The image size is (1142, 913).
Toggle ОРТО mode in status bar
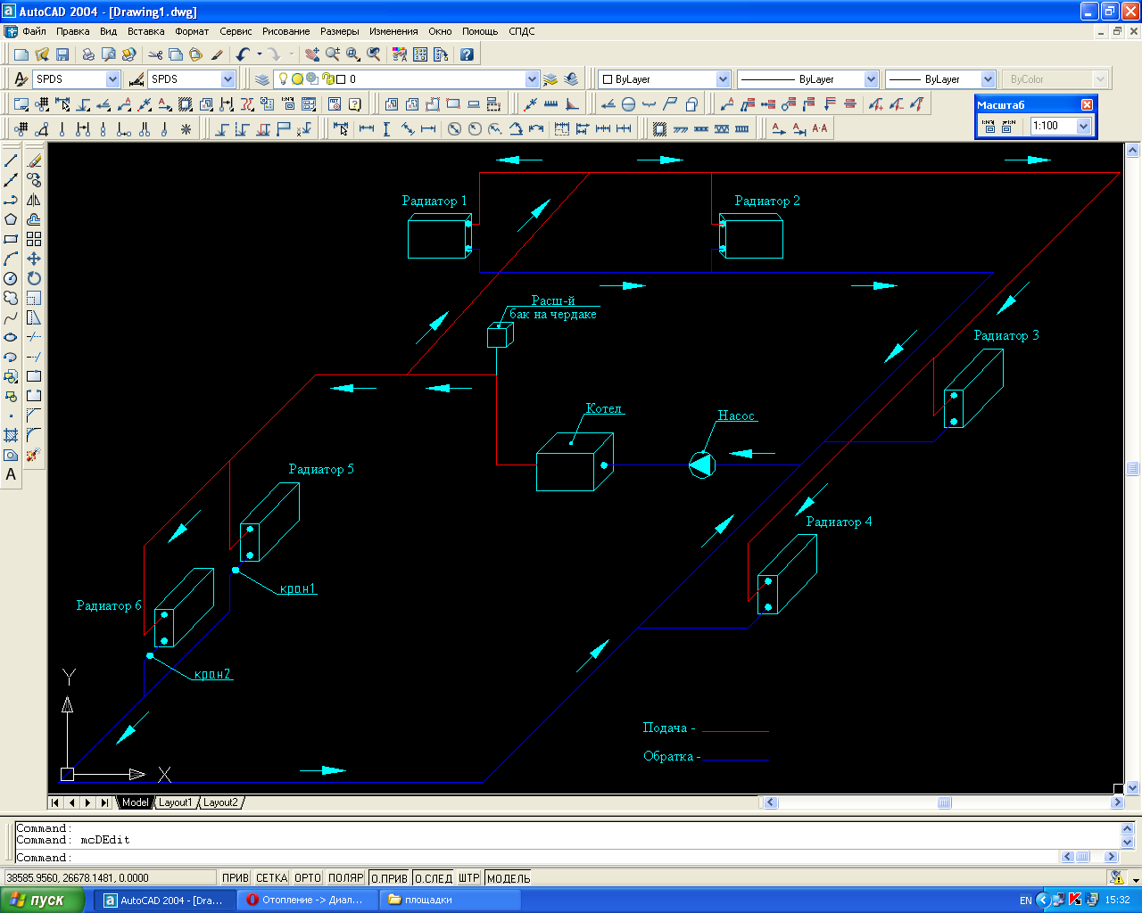307,878
